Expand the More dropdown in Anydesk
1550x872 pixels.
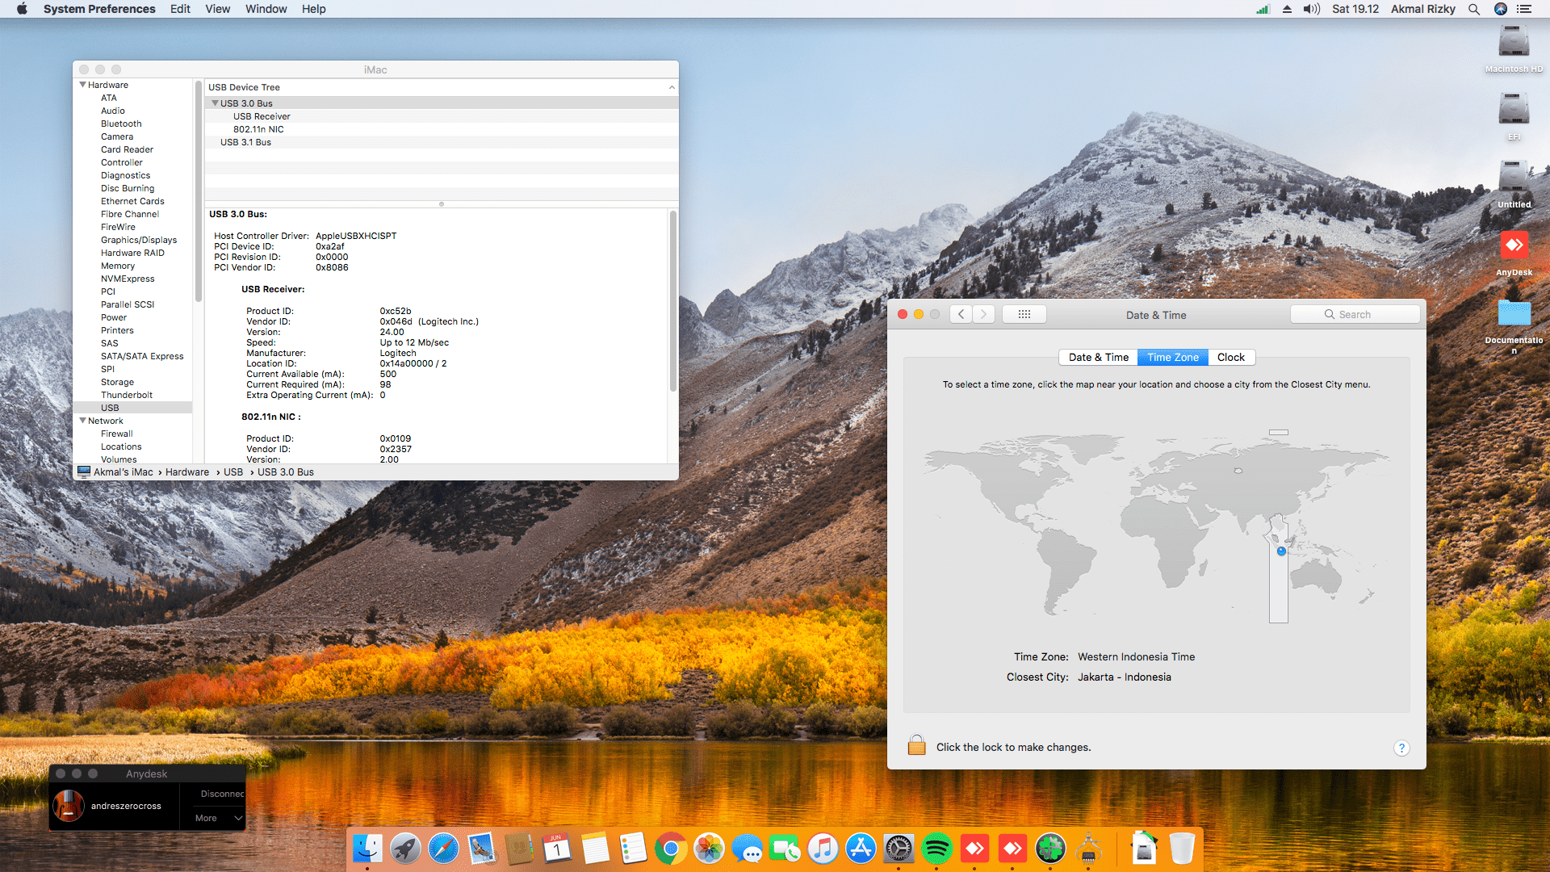coord(218,818)
